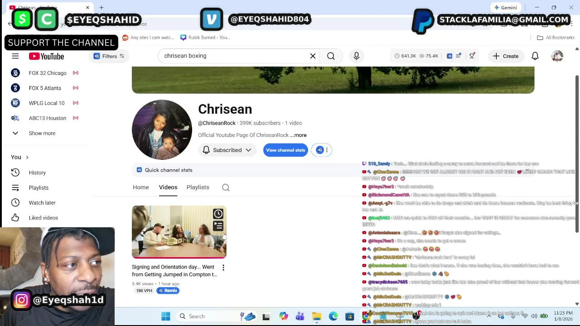
Task: Open Microsoft Edge from taskbar
Action: (333, 316)
